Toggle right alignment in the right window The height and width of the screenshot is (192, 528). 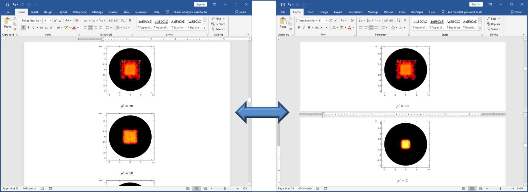(x=371, y=28)
